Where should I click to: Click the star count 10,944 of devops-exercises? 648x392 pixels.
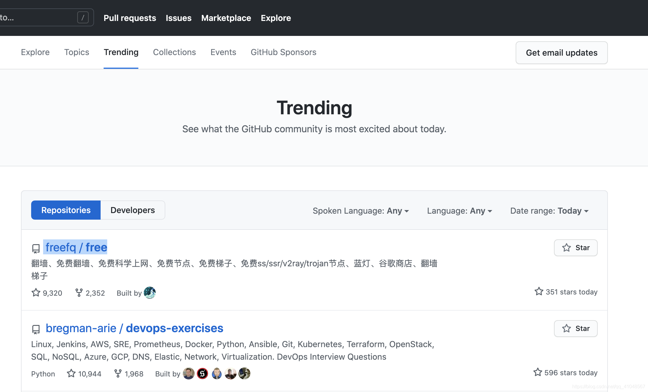84,373
